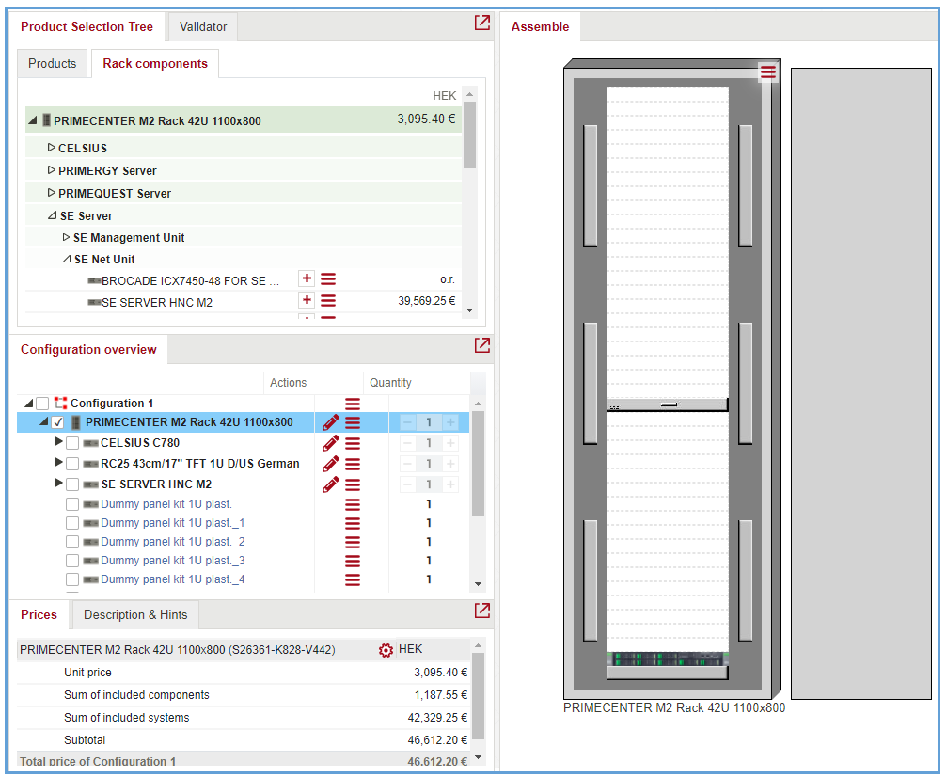The image size is (946, 777).
Task: Decrease PRIMECENTER M2 Rack quantity
Action: point(407,422)
